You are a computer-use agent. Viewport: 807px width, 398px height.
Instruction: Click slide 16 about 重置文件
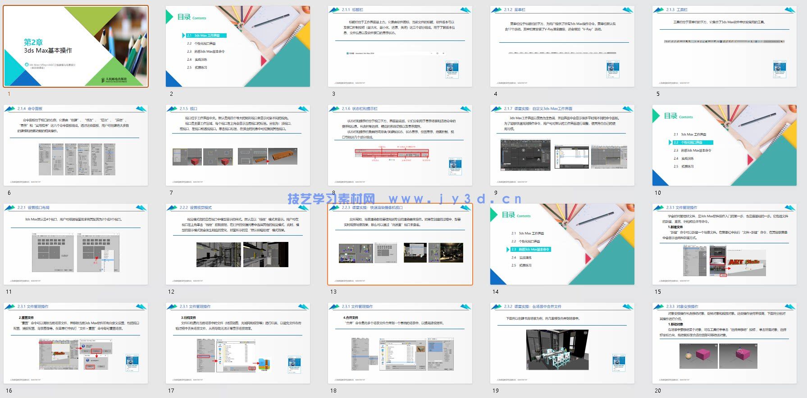76,343
